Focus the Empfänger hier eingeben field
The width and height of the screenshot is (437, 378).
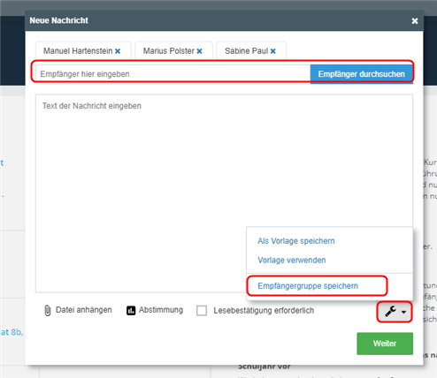coord(173,74)
